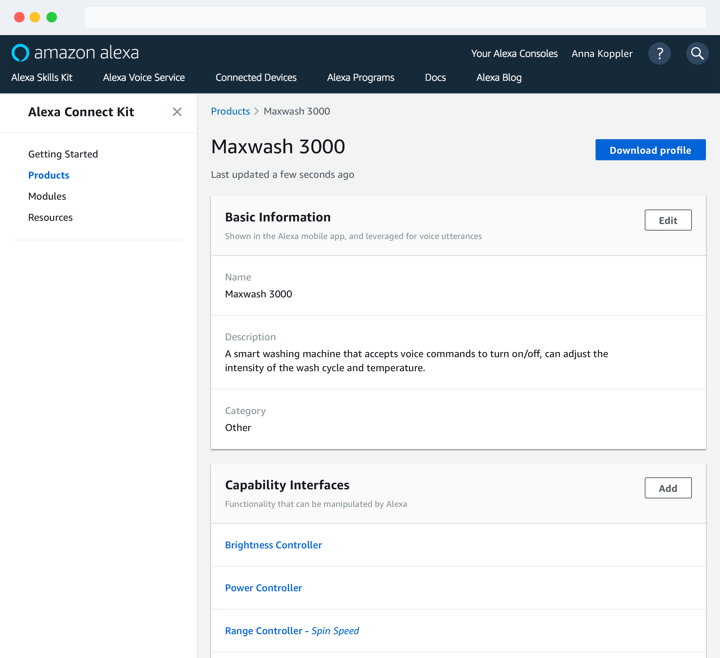Click the red window close dot
The height and width of the screenshot is (658, 720).
19,17
